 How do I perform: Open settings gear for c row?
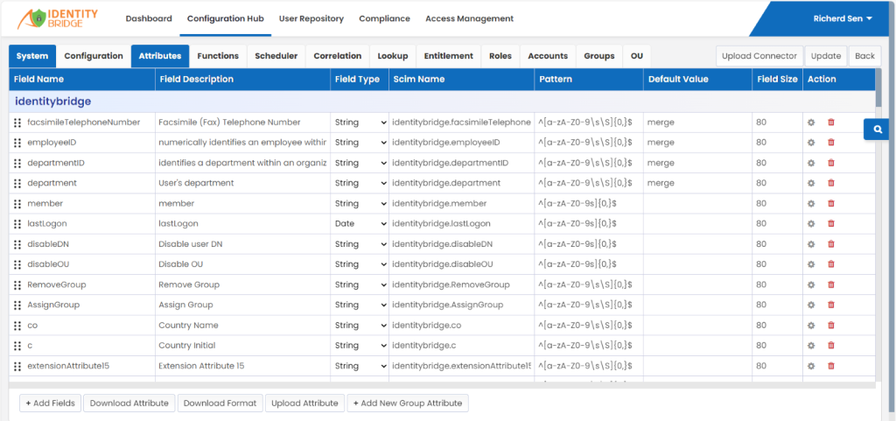click(810, 346)
